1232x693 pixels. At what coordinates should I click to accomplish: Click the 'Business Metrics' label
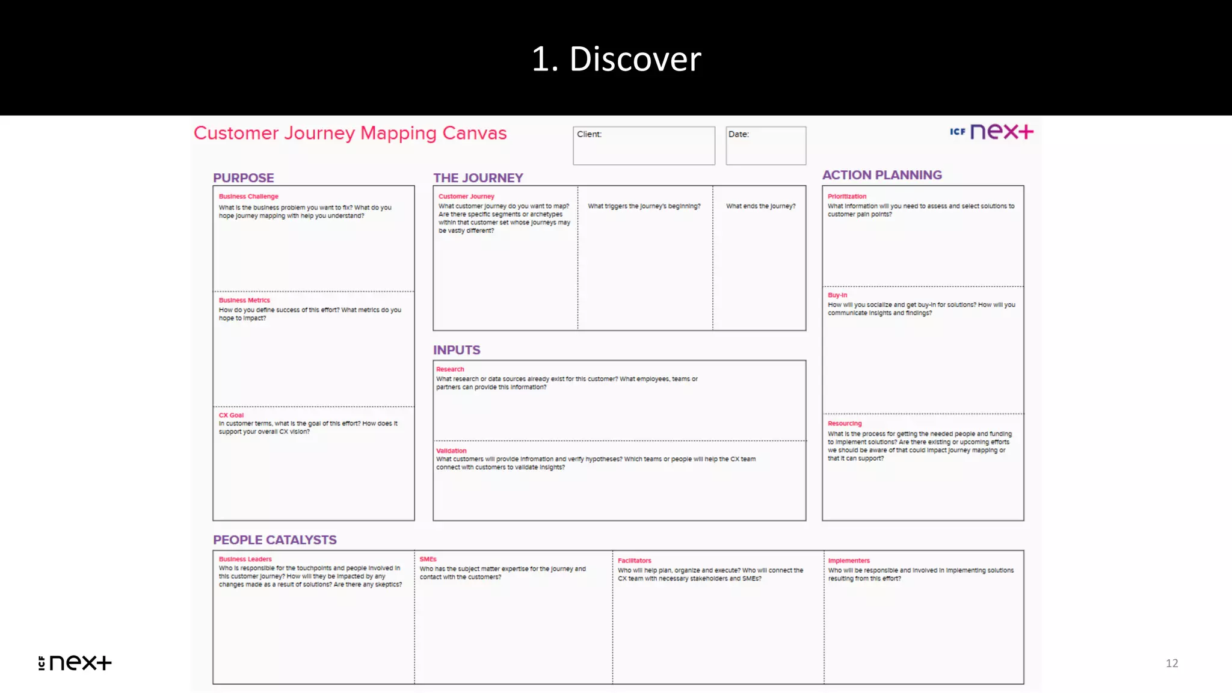tap(244, 300)
